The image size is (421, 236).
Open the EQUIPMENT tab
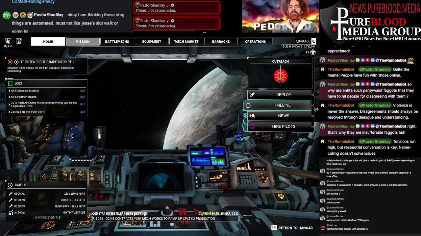pyautogui.click(x=152, y=42)
